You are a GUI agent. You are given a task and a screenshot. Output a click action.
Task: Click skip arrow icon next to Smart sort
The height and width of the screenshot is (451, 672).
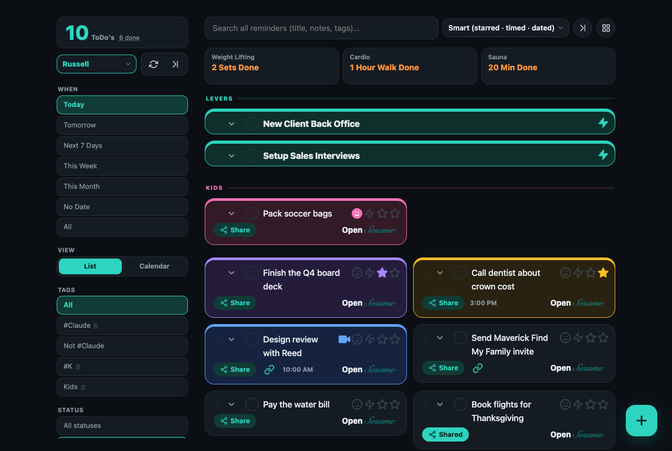[x=583, y=28]
